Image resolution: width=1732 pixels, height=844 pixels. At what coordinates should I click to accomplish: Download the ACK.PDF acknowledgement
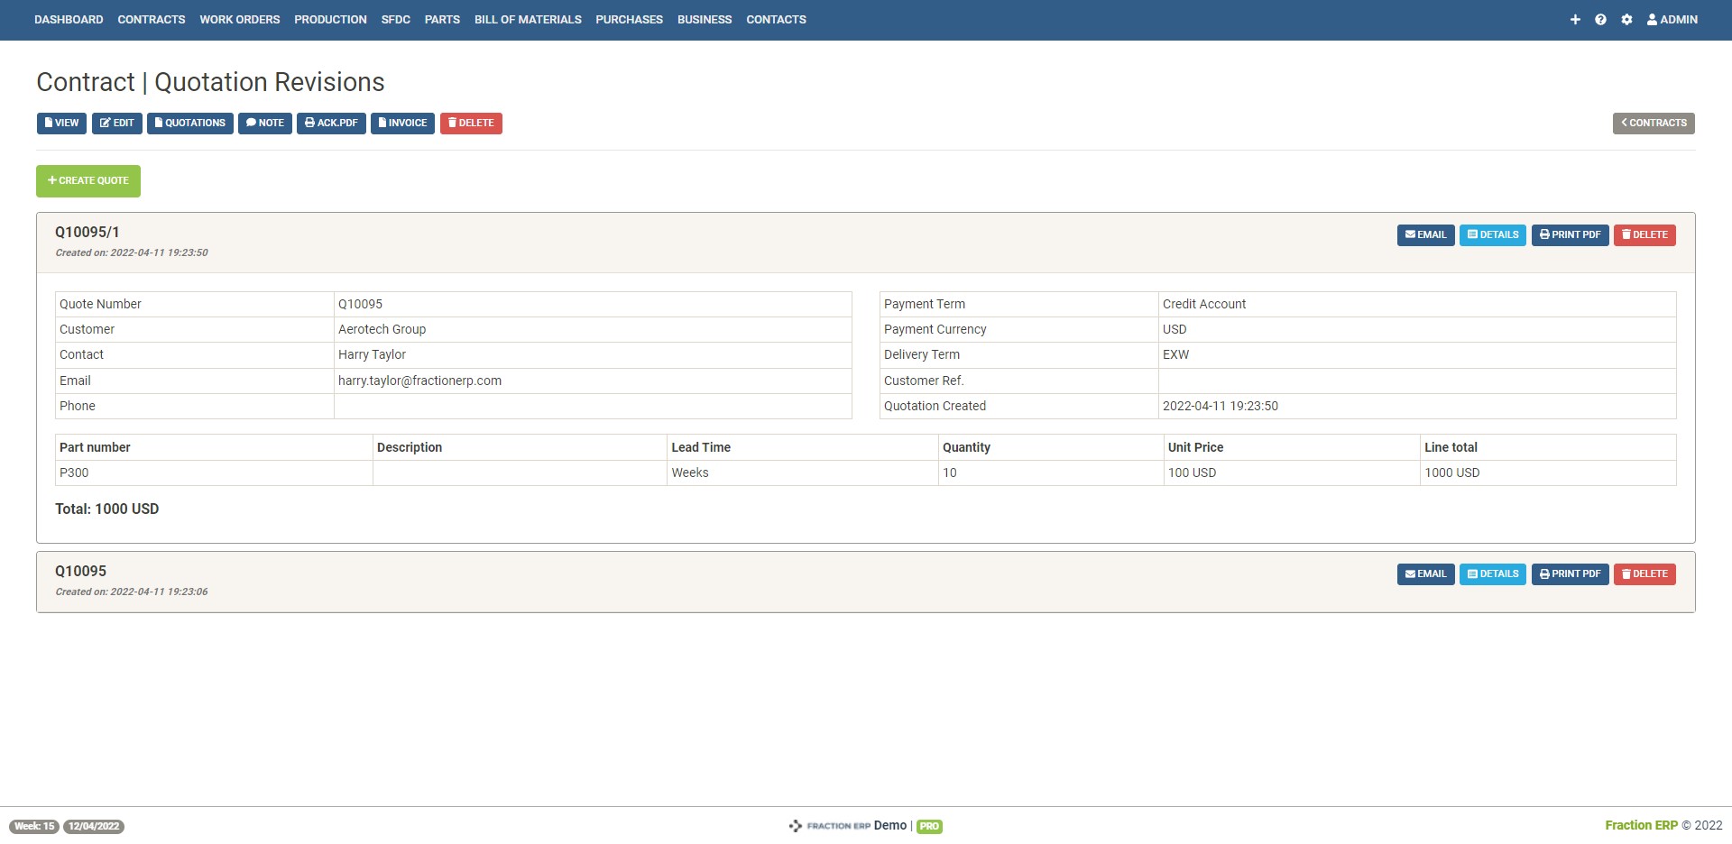click(331, 124)
